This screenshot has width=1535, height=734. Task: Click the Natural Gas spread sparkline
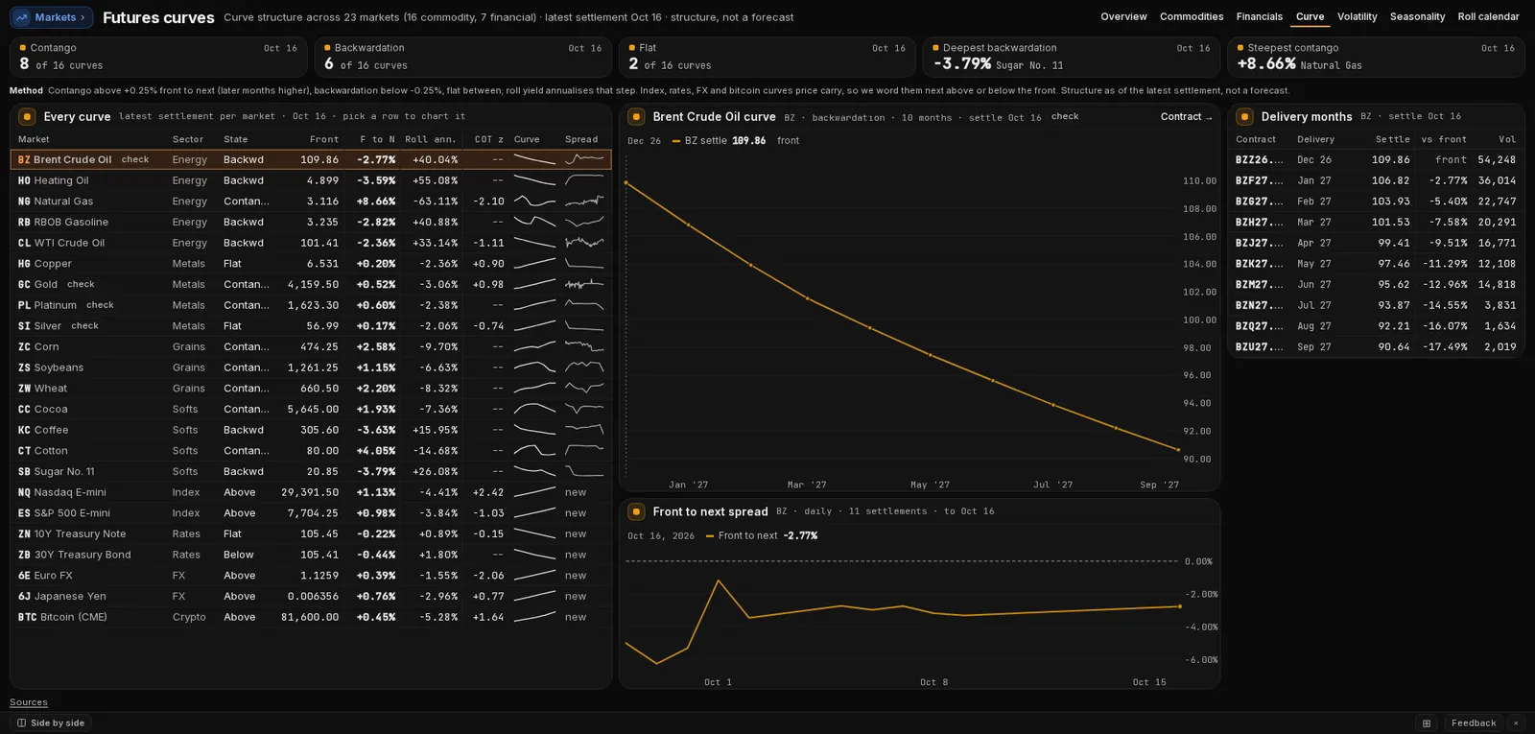pos(584,201)
